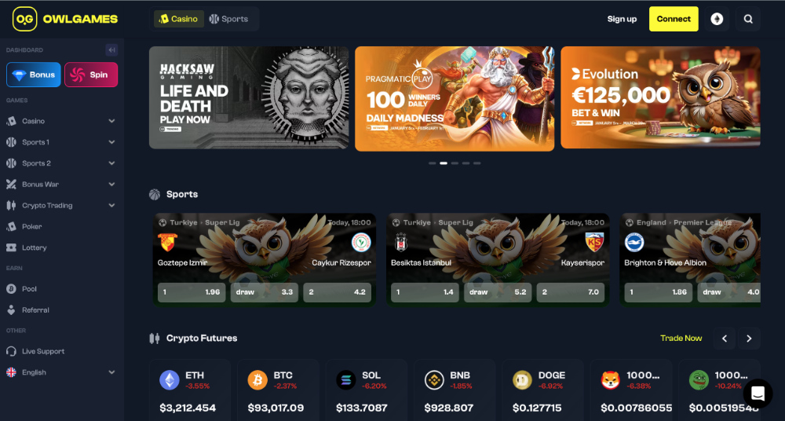Select the second carousel indicator dot
Image resolution: width=785 pixels, height=421 pixels.
tap(444, 163)
